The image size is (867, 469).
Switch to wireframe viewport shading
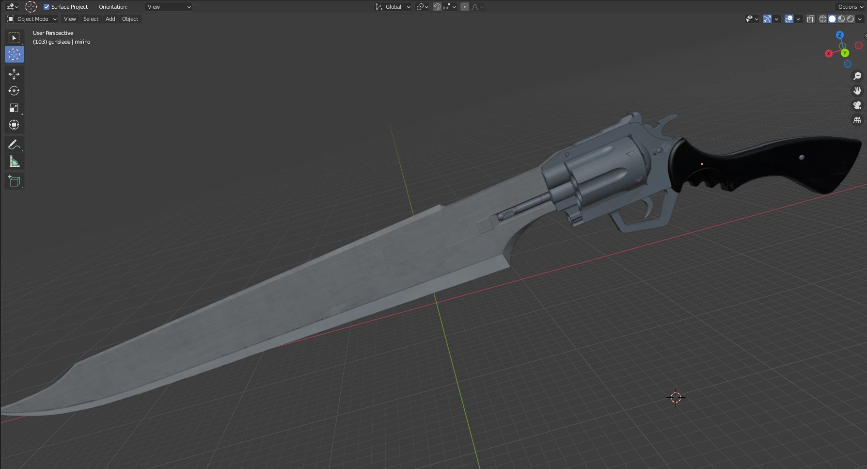(x=823, y=19)
